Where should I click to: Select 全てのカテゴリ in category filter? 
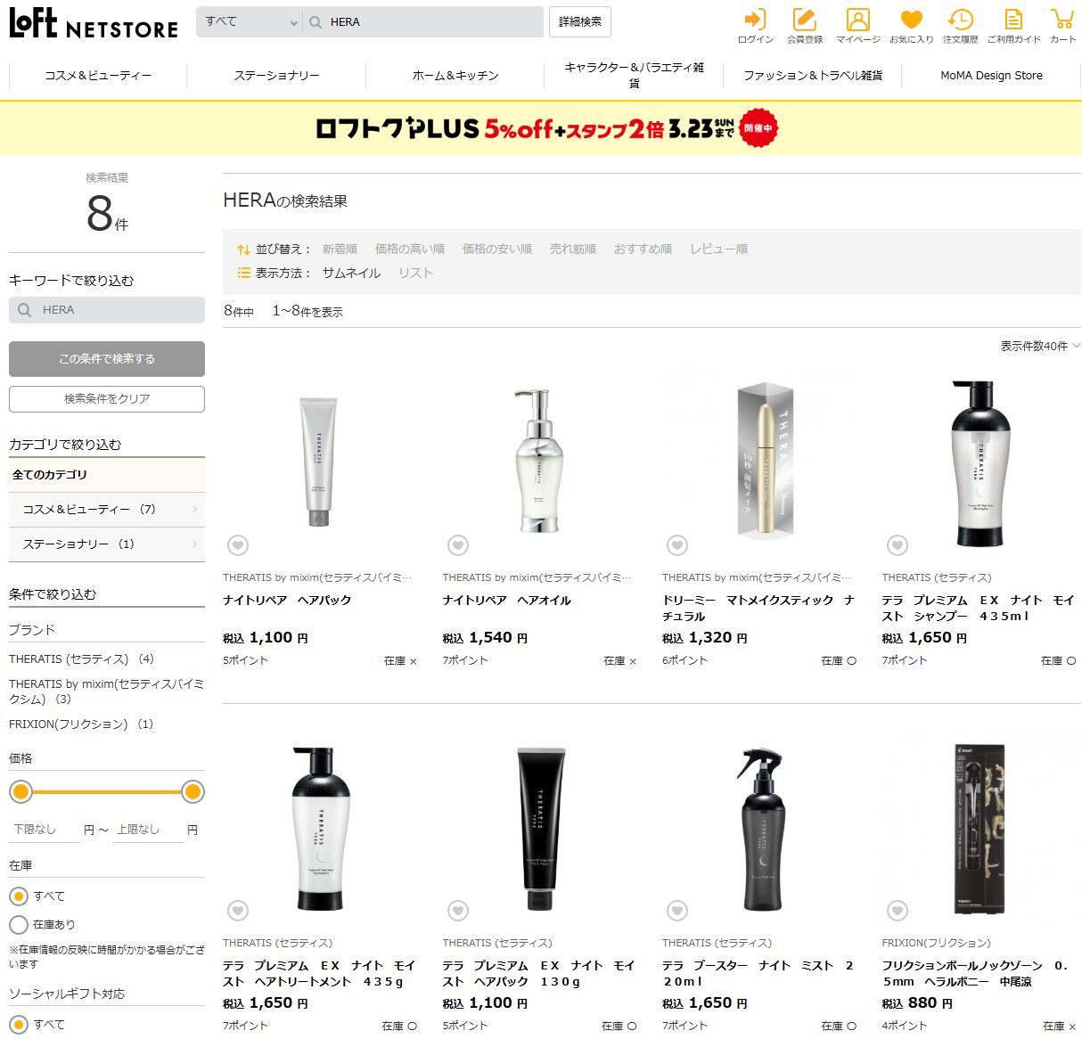[107, 475]
